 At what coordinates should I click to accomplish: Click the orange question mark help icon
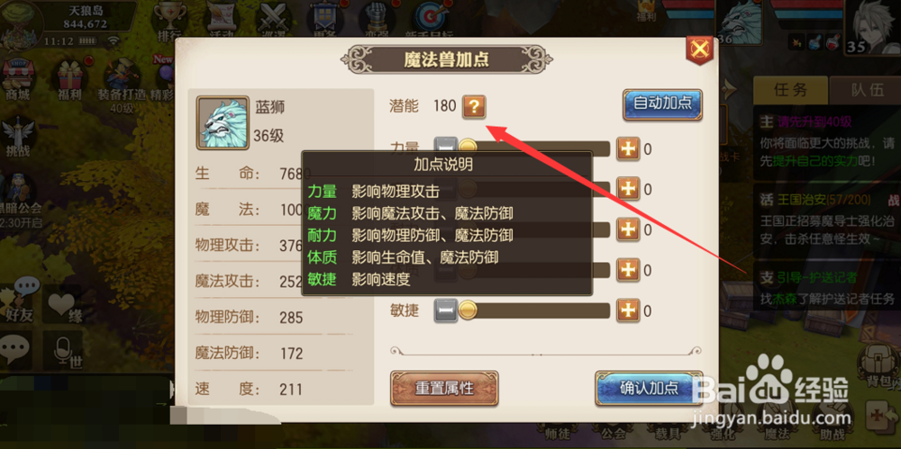(474, 106)
